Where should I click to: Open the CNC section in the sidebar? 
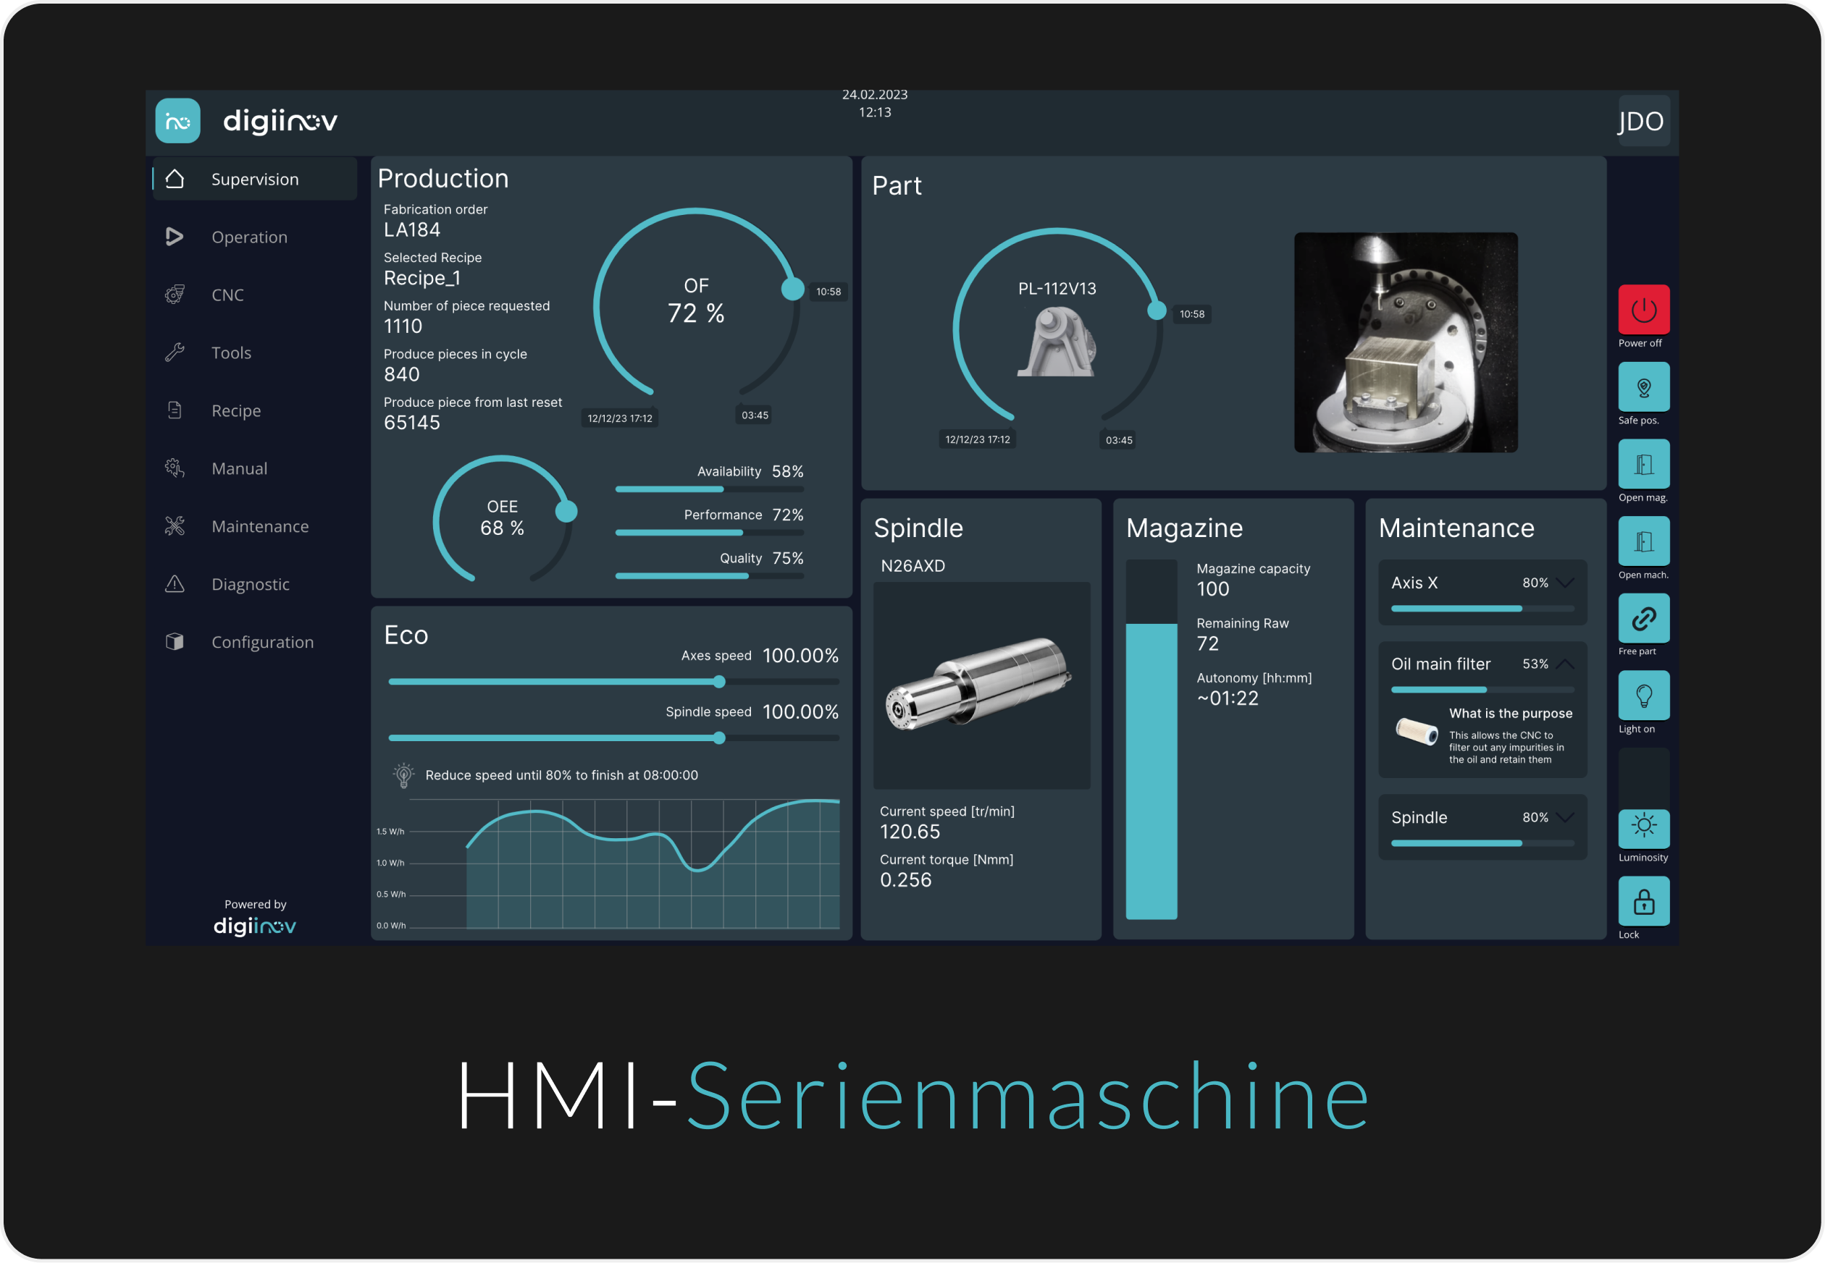click(x=227, y=295)
